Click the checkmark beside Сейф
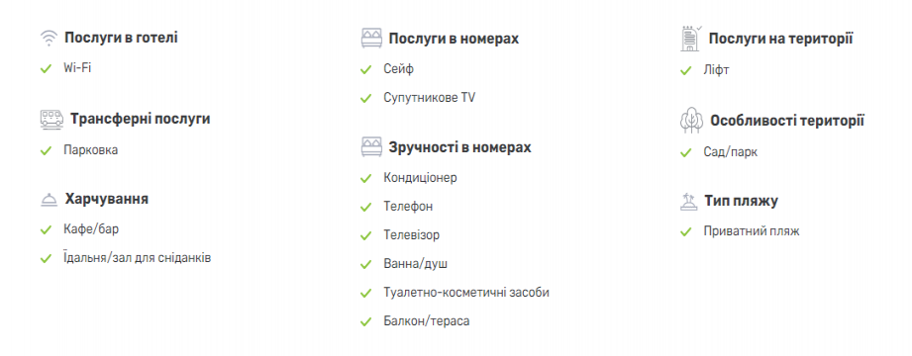 tap(365, 69)
